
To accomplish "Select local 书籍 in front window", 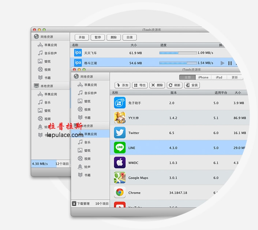I will (90, 175).
